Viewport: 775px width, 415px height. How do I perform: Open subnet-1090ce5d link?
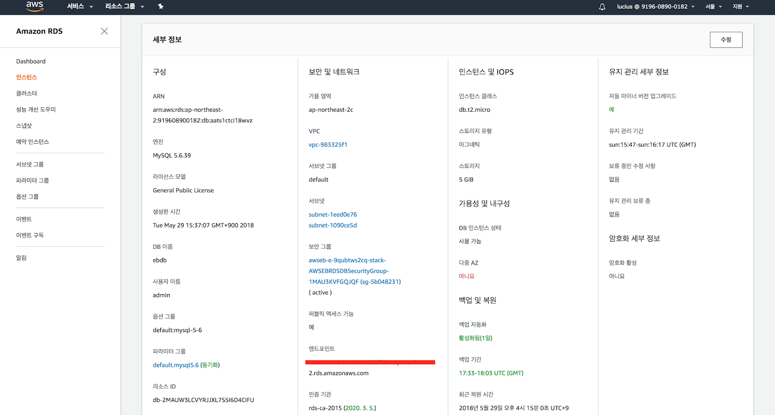click(x=333, y=225)
